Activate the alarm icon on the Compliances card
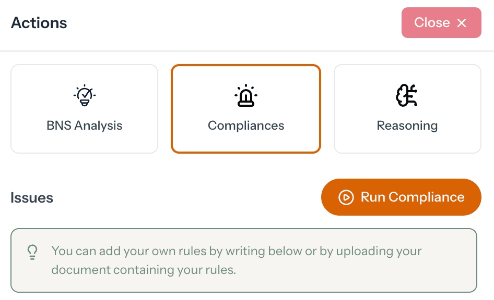Image resolution: width=494 pixels, height=300 pixels. [245, 95]
